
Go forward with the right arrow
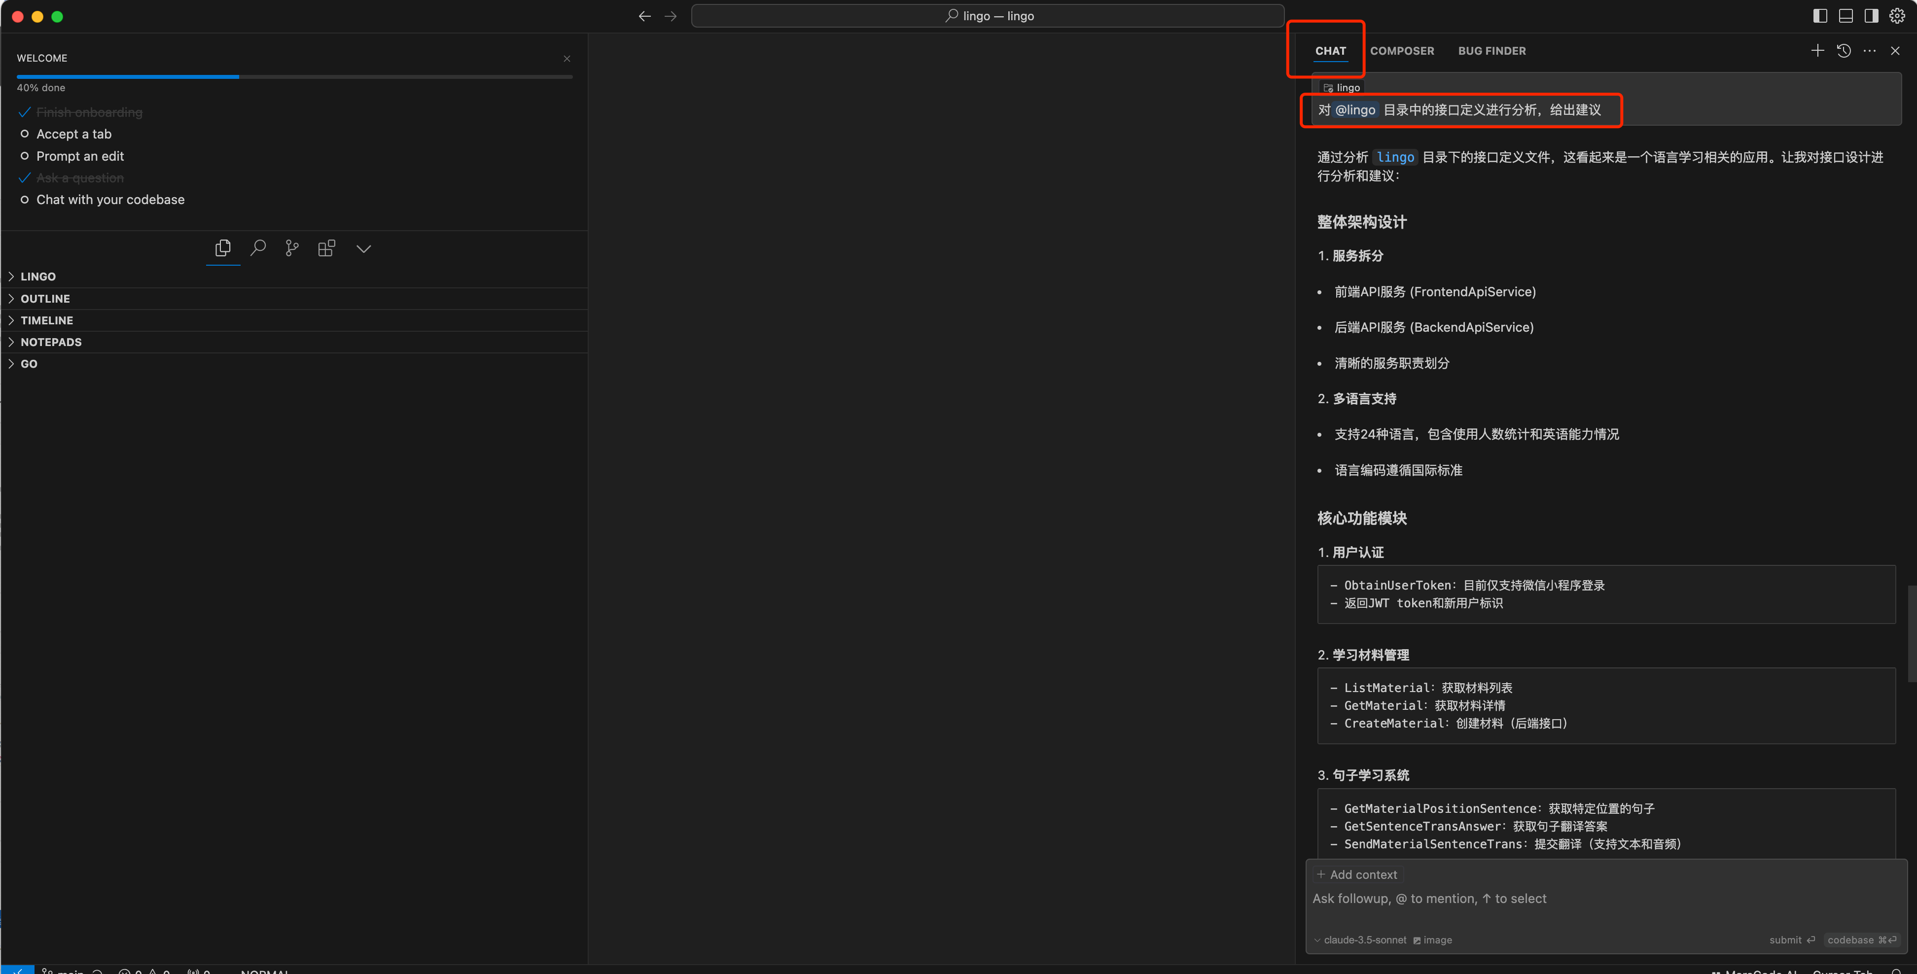point(671,16)
